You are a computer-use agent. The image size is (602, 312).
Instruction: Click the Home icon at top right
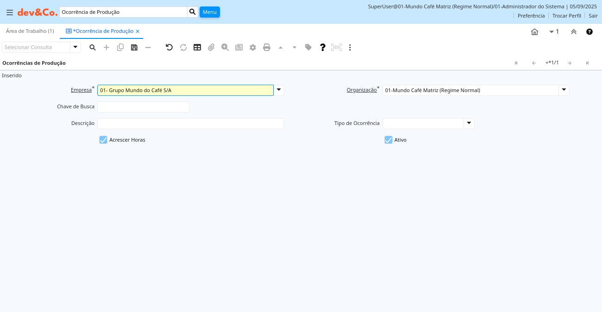tap(534, 31)
